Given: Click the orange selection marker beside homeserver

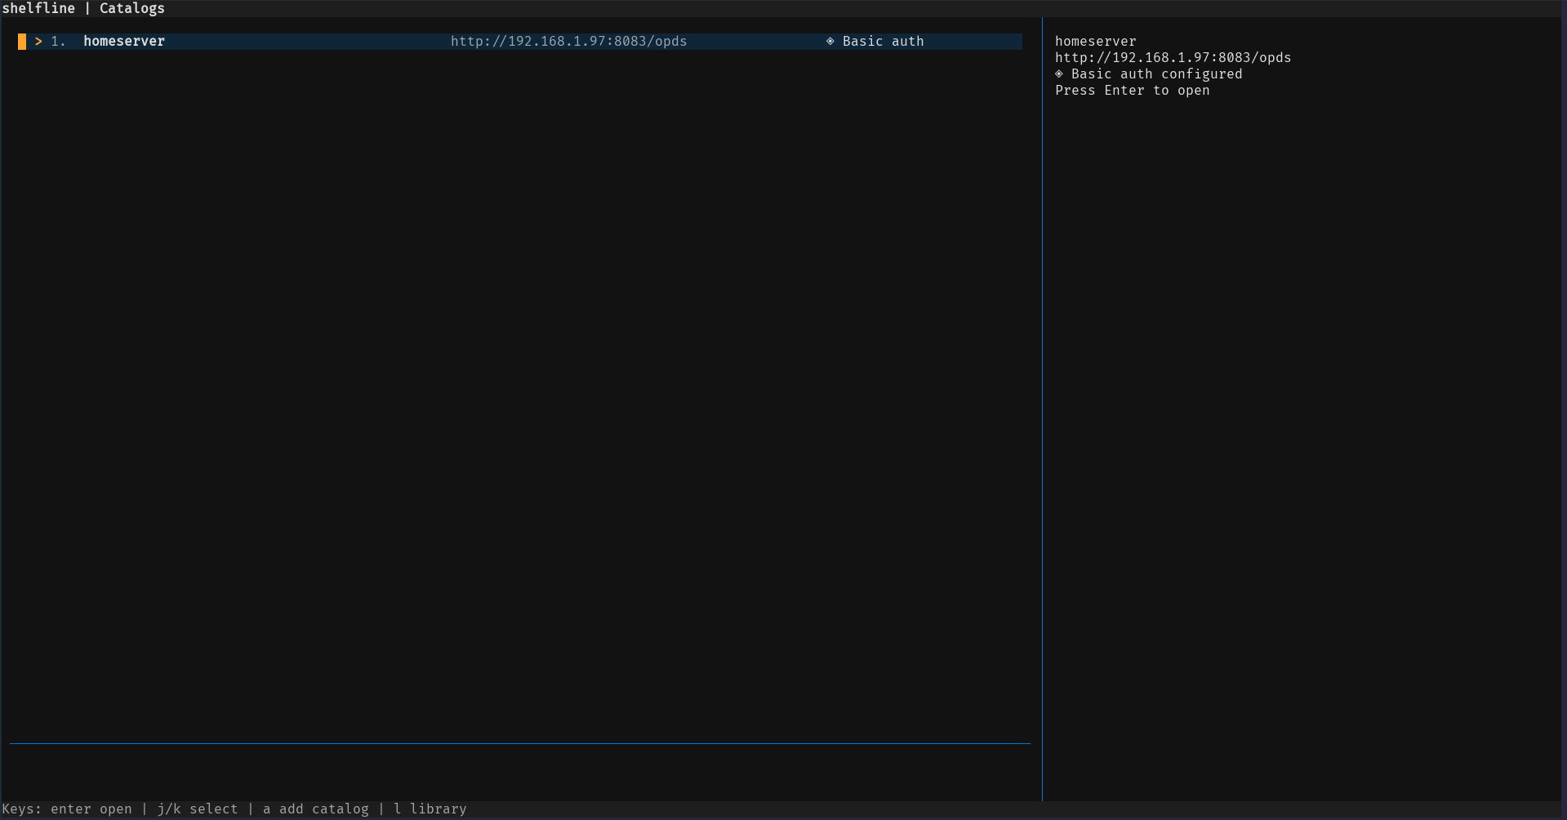Looking at the screenshot, I should (x=22, y=42).
